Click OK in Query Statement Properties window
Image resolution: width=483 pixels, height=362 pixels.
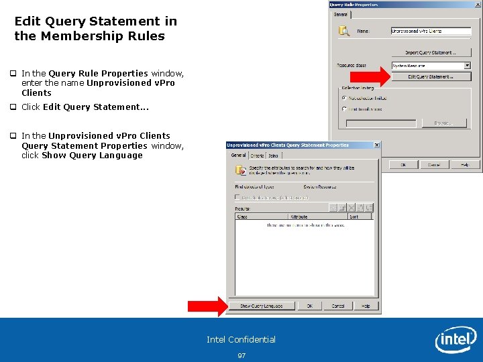point(310,306)
